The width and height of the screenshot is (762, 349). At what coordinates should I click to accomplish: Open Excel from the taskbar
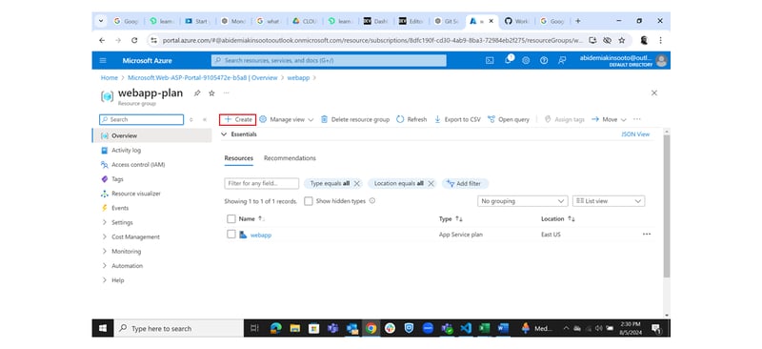pos(484,329)
